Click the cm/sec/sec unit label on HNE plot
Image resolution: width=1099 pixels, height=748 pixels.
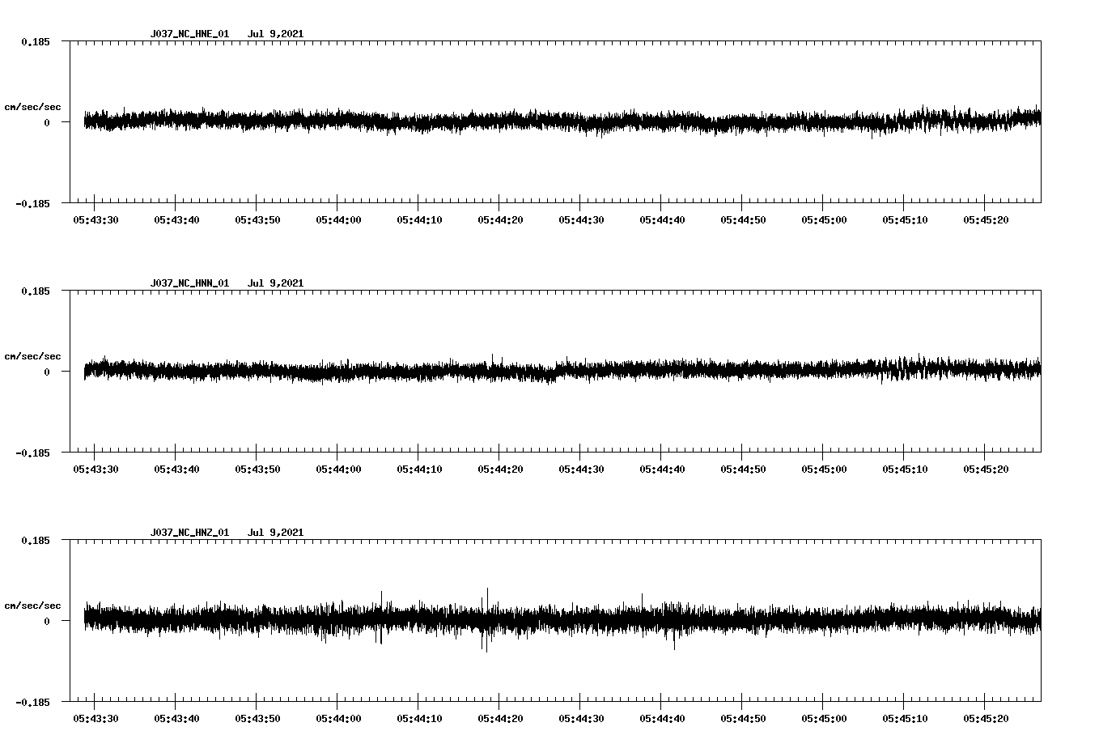[x=32, y=107]
